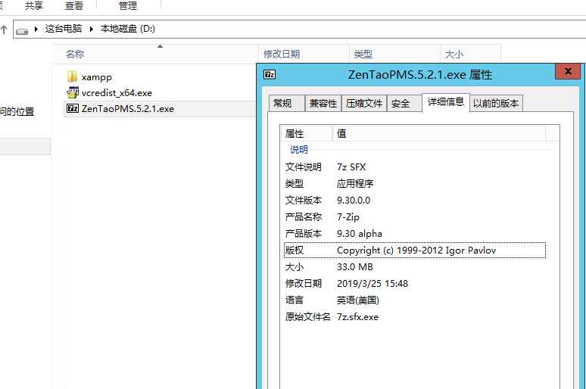
Task: Select the 详细信息 tab
Action: coord(446,102)
